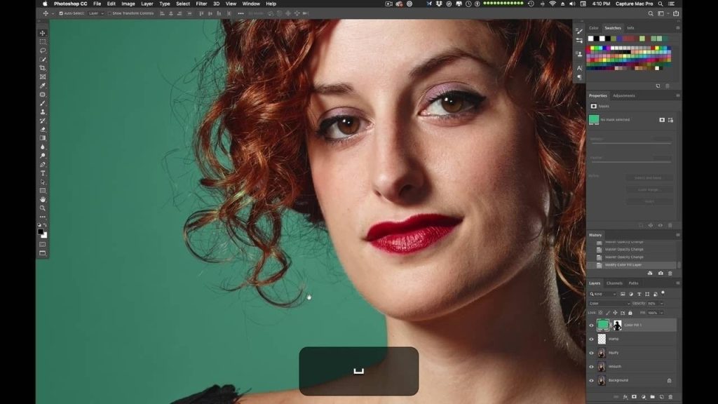Toggle lock all for the layer
The image size is (718, 404).
630,313
